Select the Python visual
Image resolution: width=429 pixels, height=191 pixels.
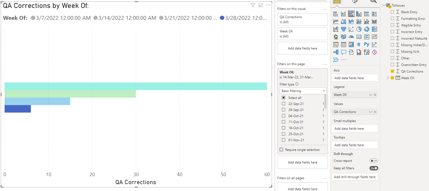(x=366, y=44)
